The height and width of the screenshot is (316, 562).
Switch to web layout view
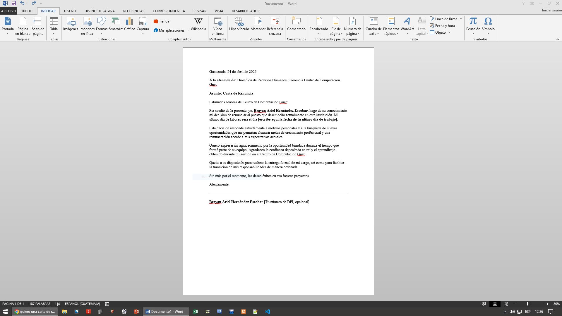point(506,304)
